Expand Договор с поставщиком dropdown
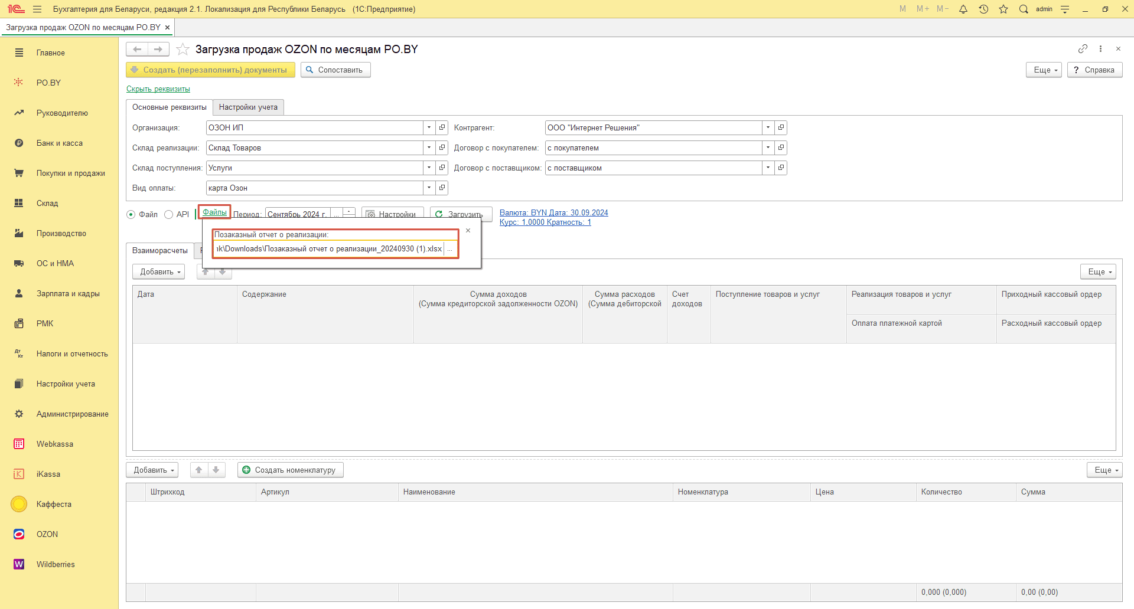Image resolution: width=1134 pixels, height=609 pixels. pyautogui.click(x=768, y=168)
